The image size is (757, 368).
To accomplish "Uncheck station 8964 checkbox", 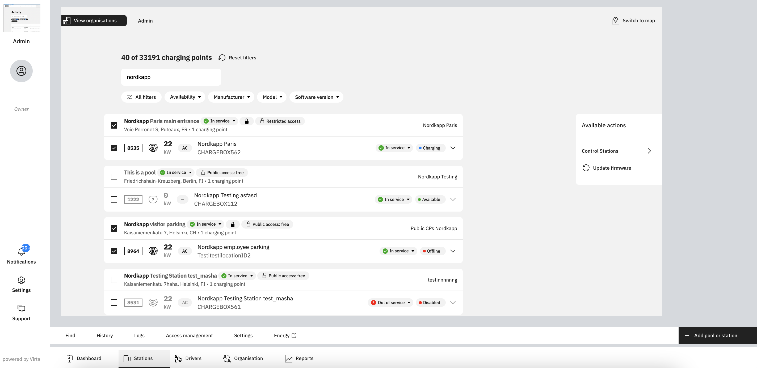I will point(114,251).
